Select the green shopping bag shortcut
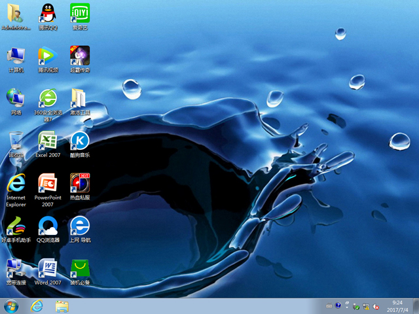Image resolution: width=419 pixels, height=314 pixels. 79,268
